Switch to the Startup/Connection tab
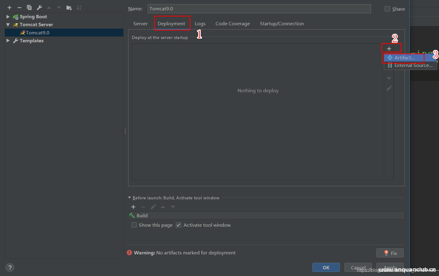Image resolution: width=439 pixels, height=276 pixels. (x=282, y=24)
